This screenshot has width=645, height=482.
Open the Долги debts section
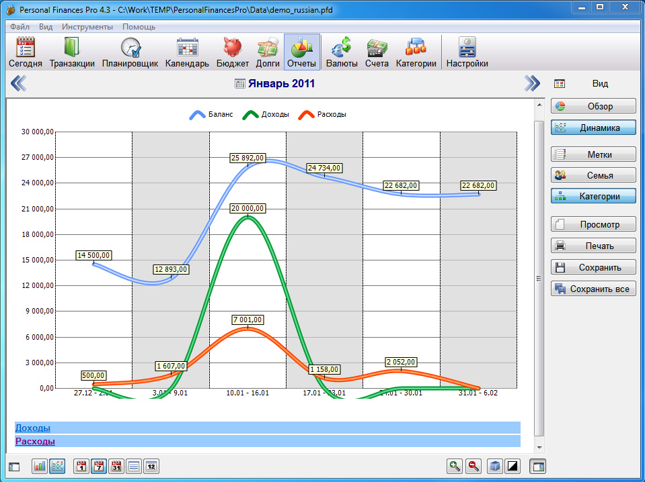(267, 53)
